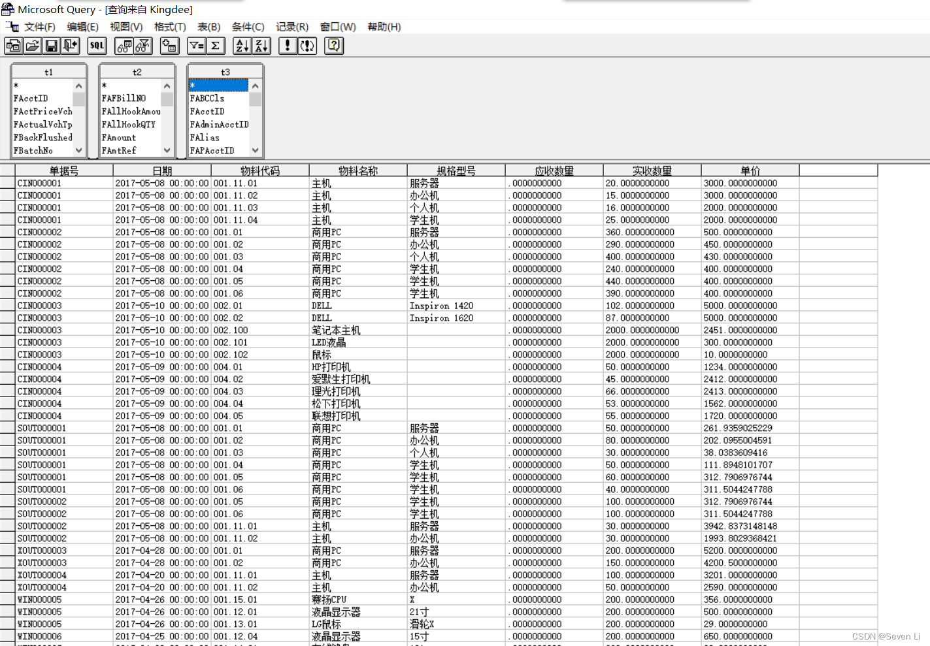Click the Microsoft Query title bar icon
Screen dimensions: 930x646
pyautogui.click(x=7, y=9)
